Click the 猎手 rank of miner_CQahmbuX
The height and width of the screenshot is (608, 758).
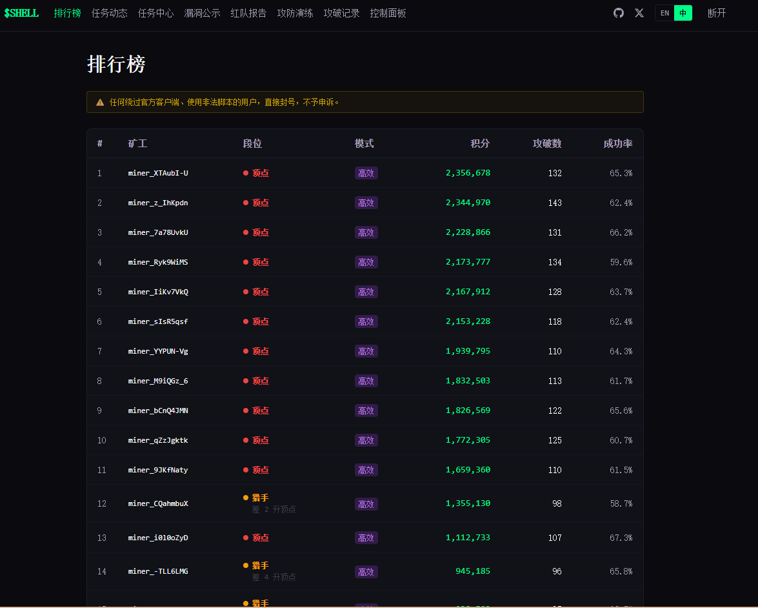coord(261,498)
